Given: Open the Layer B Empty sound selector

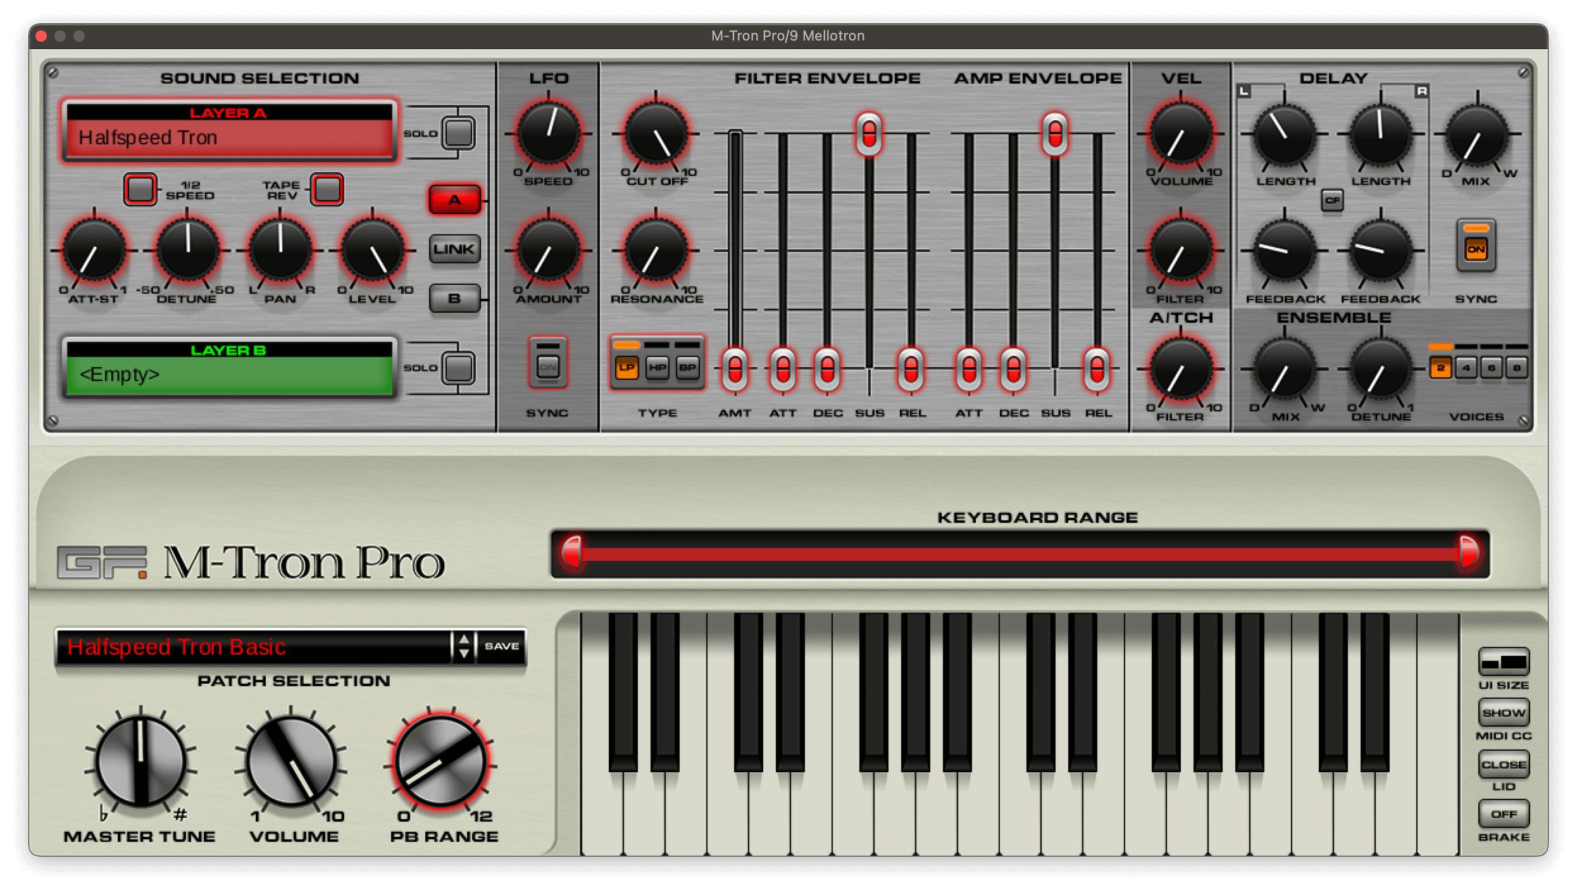Looking at the screenshot, I should coord(229,374).
